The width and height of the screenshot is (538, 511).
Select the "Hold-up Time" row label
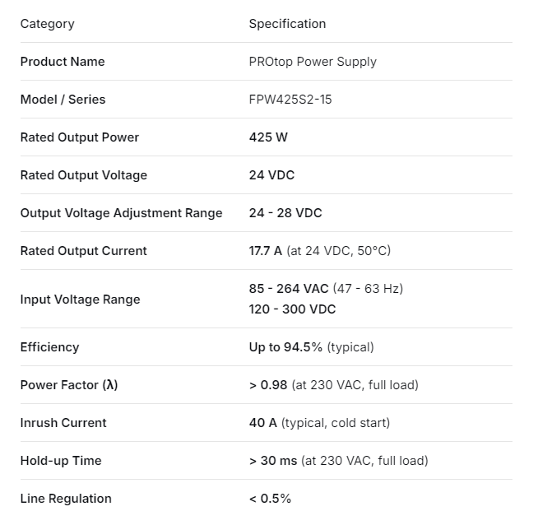pyautogui.click(x=61, y=461)
